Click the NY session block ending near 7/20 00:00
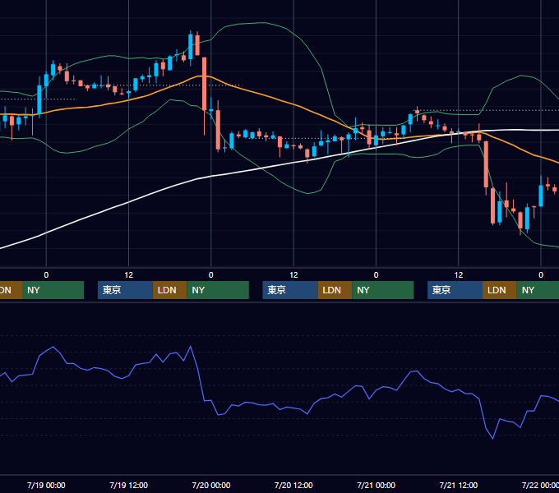The height and width of the screenshot is (493, 559). (218, 290)
